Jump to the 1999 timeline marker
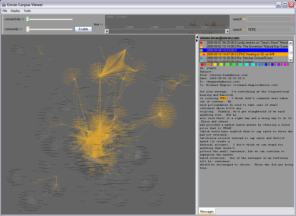The height and width of the screenshot is (216, 296). [x=155, y=27]
